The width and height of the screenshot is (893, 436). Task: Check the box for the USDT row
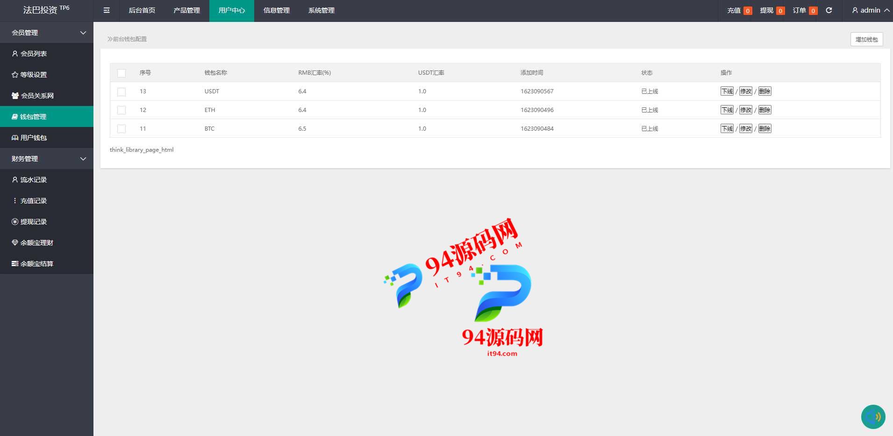pos(121,91)
